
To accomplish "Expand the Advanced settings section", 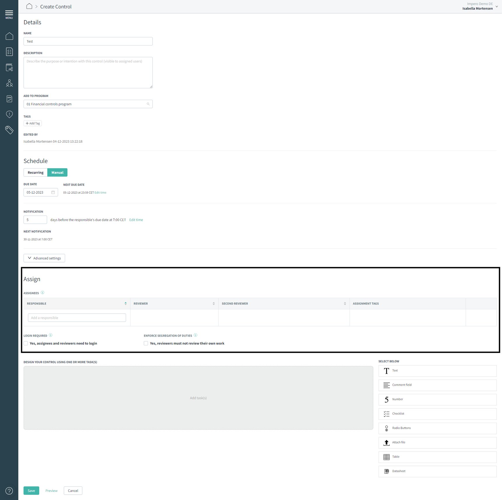I will click(x=44, y=258).
